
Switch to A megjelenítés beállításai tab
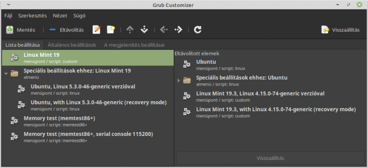point(134,45)
